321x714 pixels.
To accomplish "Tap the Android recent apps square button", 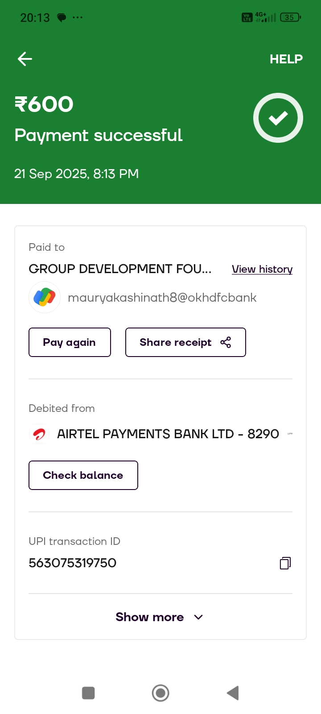I will point(88,693).
